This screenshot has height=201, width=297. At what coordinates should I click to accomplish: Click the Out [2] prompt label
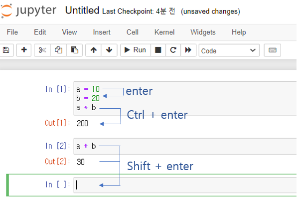(x=57, y=162)
